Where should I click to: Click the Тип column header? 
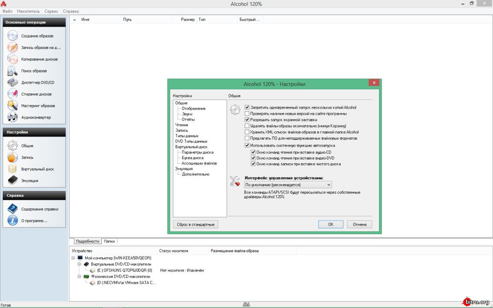[x=217, y=19]
